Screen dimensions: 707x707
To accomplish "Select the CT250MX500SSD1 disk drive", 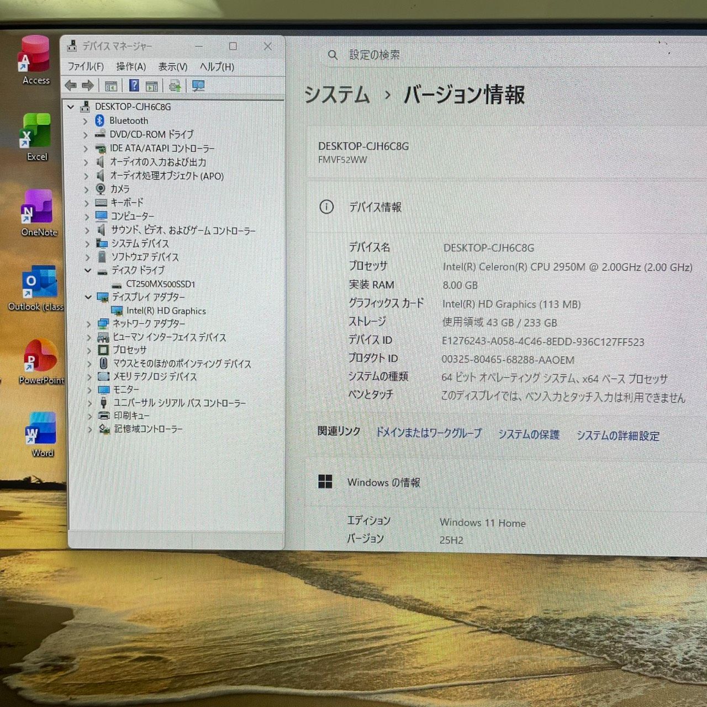I will tap(160, 284).
